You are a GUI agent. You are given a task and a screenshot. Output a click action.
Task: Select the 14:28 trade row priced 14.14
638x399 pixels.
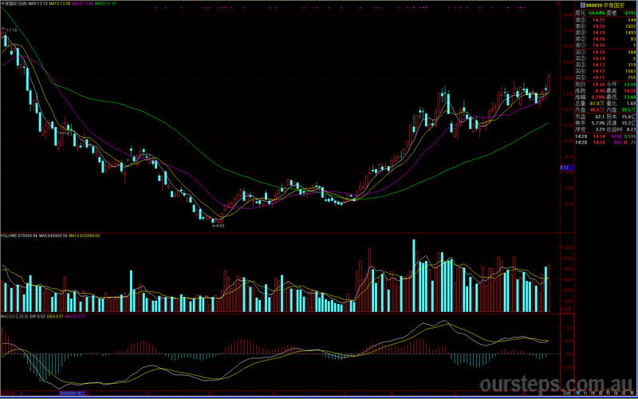(x=605, y=136)
